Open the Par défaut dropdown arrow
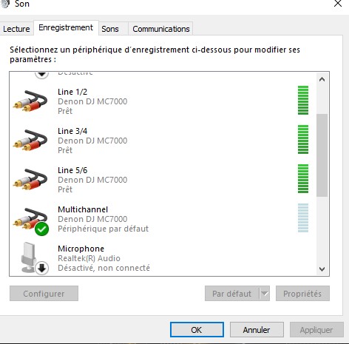 [x=265, y=294]
